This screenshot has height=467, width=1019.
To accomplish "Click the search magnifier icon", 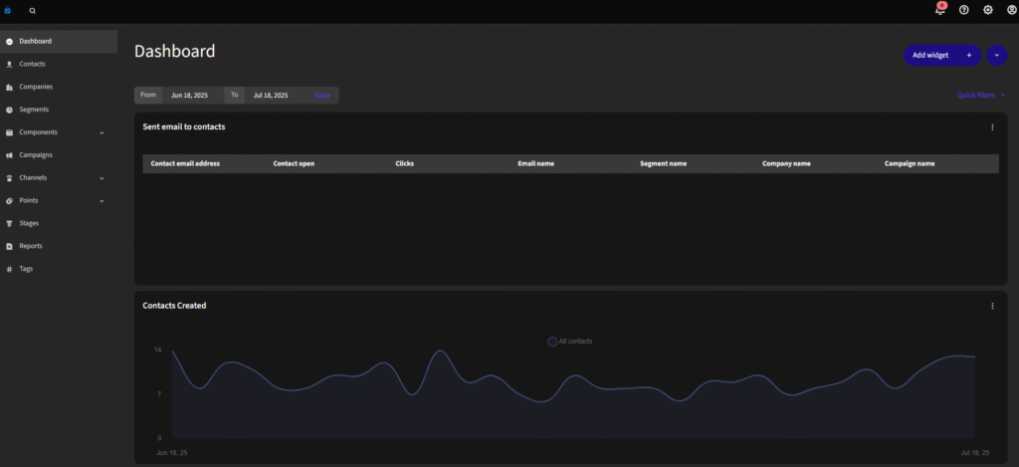I will [33, 10].
